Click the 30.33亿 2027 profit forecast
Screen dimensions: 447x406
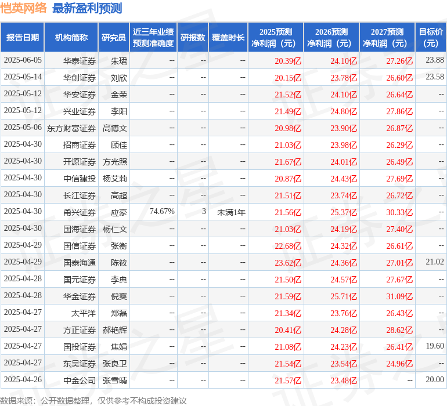click(399, 212)
